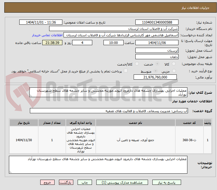Click the تاریخ نیاز column header

[x=24, y=123]
